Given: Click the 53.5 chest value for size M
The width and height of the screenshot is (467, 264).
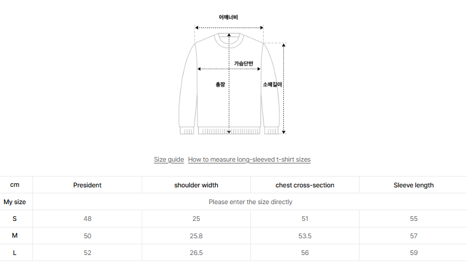Looking at the screenshot, I should coord(305,236).
